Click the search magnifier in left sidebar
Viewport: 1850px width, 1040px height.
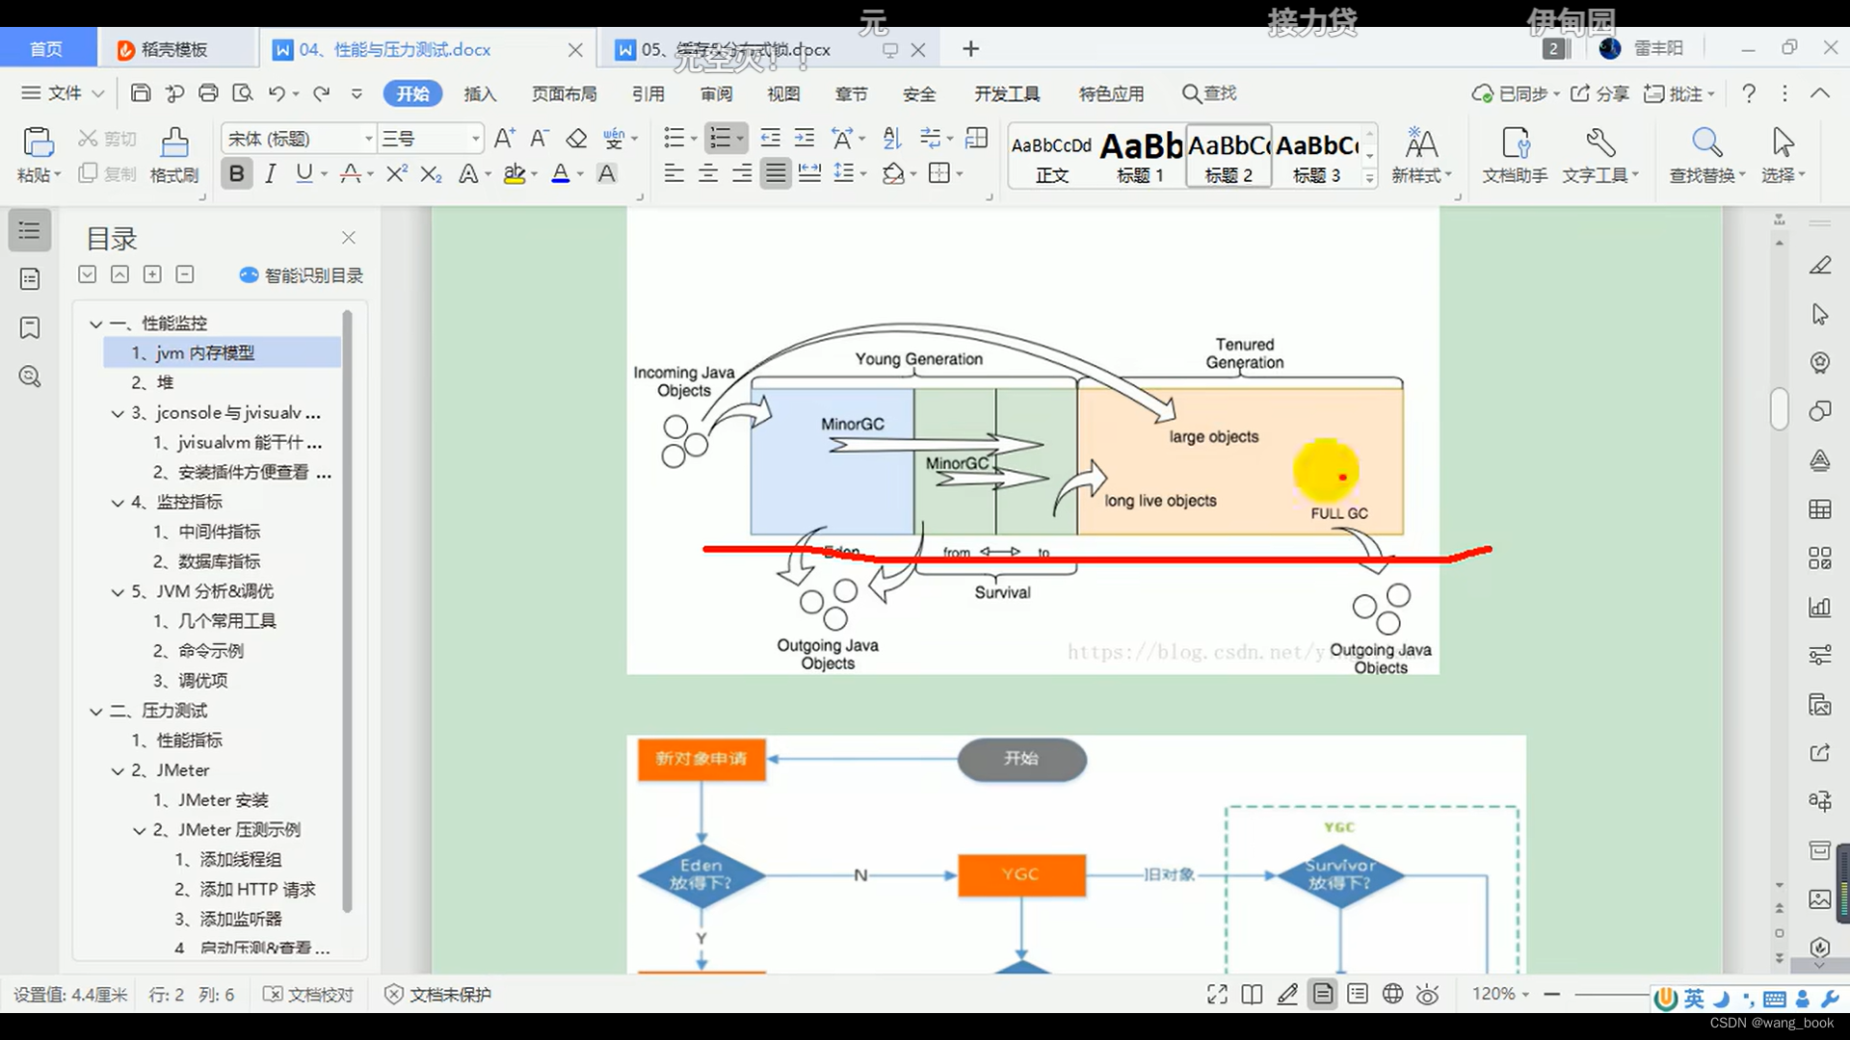pos(30,377)
